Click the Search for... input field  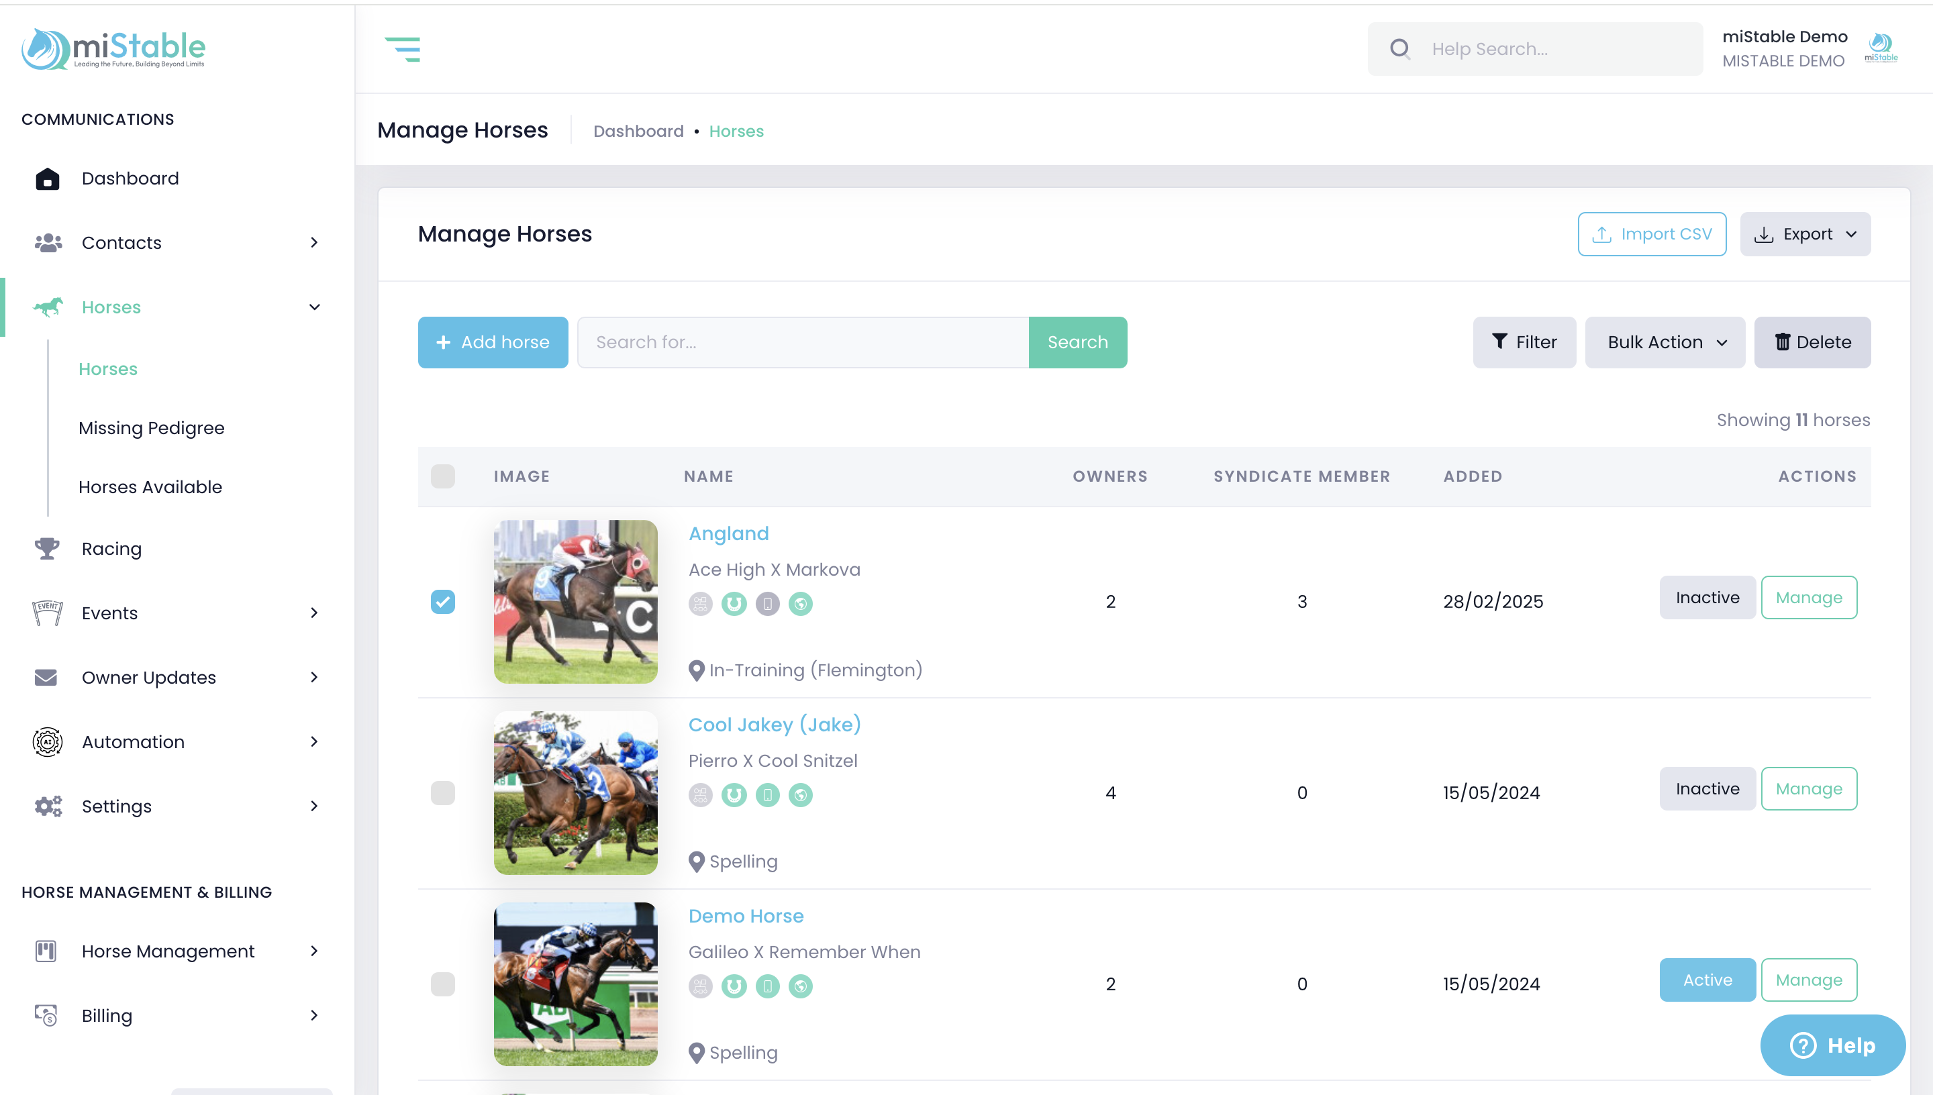point(803,342)
